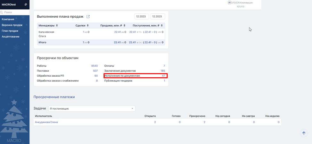This screenshot has height=144, width=312.
Task: Go to Воронка продаж in sidebar
Action: click(12, 25)
